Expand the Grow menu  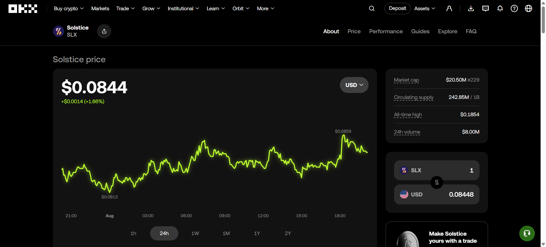151,9
